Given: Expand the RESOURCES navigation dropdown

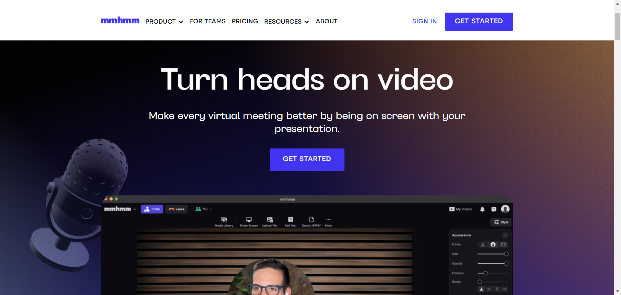Looking at the screenshot, I should tap(287, 21).
